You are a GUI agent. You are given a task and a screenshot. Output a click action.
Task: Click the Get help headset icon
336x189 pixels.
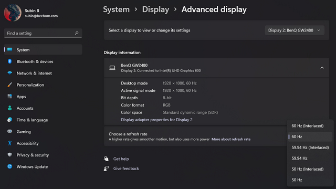point(106,159)
